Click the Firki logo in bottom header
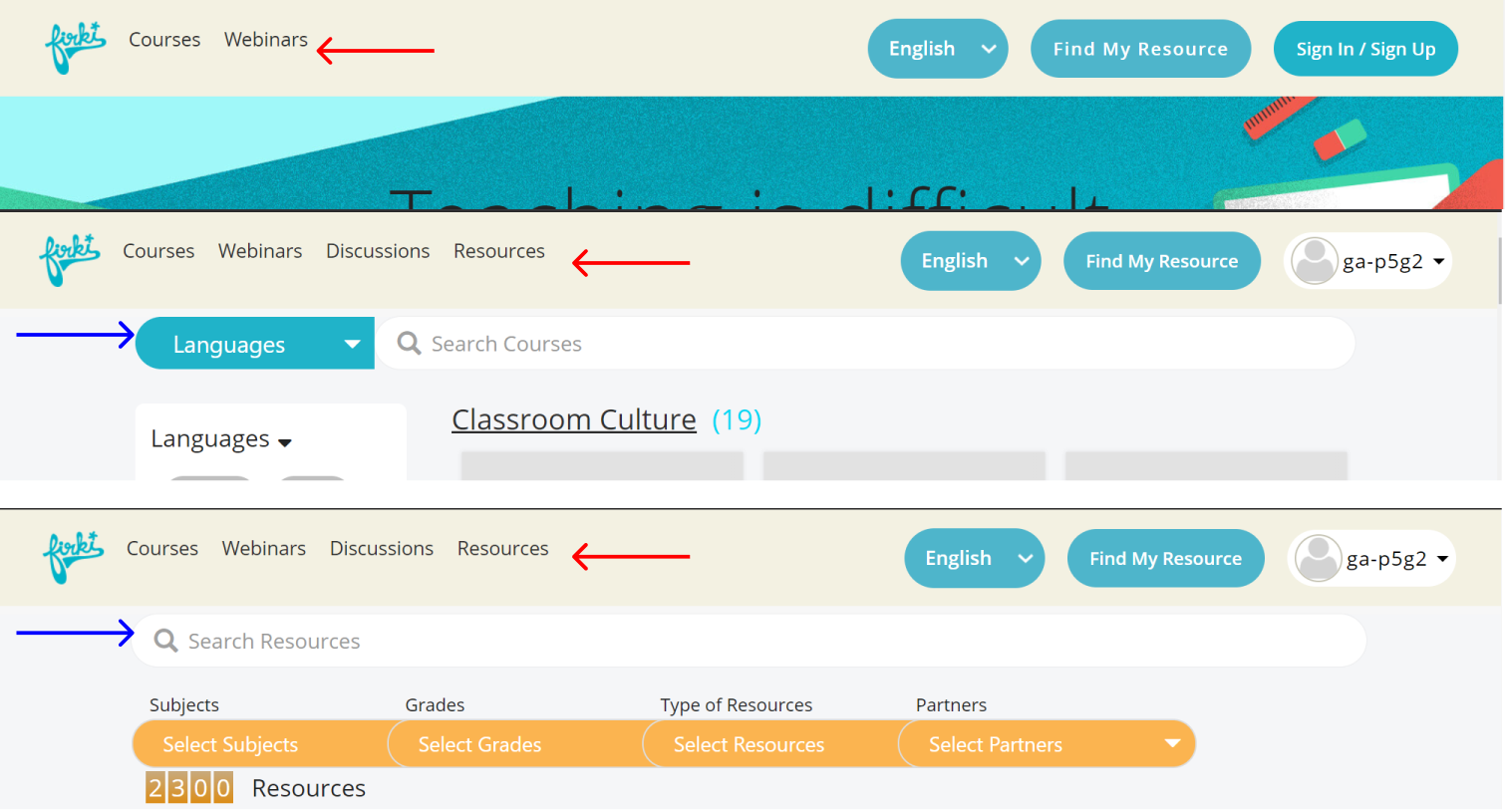 [73, 557]
